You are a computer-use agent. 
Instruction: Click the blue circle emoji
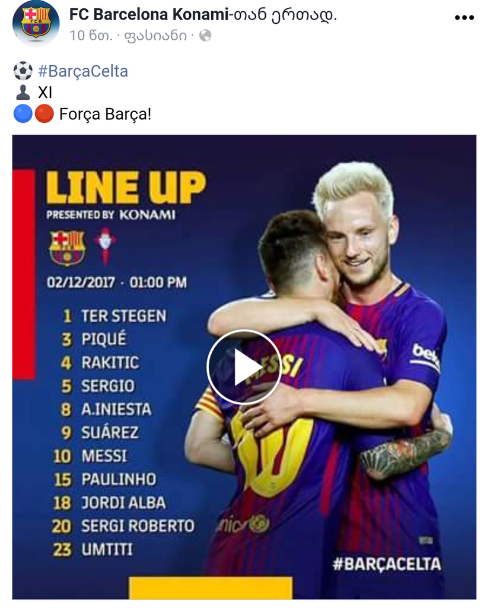tap(23, 114)
